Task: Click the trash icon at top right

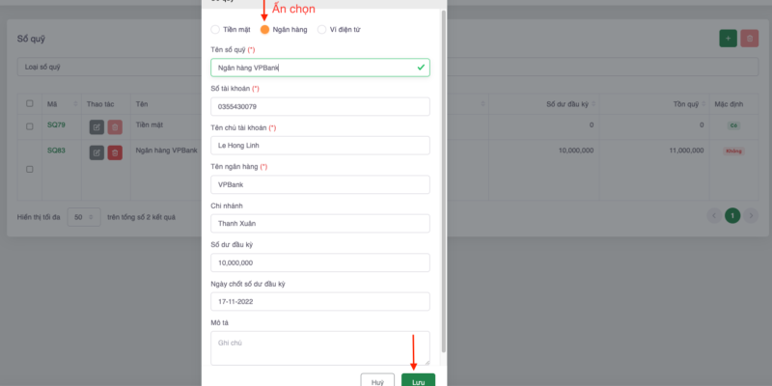Action: [x=750, y=39]
